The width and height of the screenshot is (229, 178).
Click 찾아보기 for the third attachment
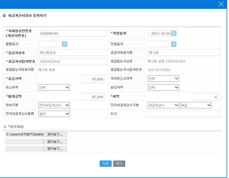[55, 149]
